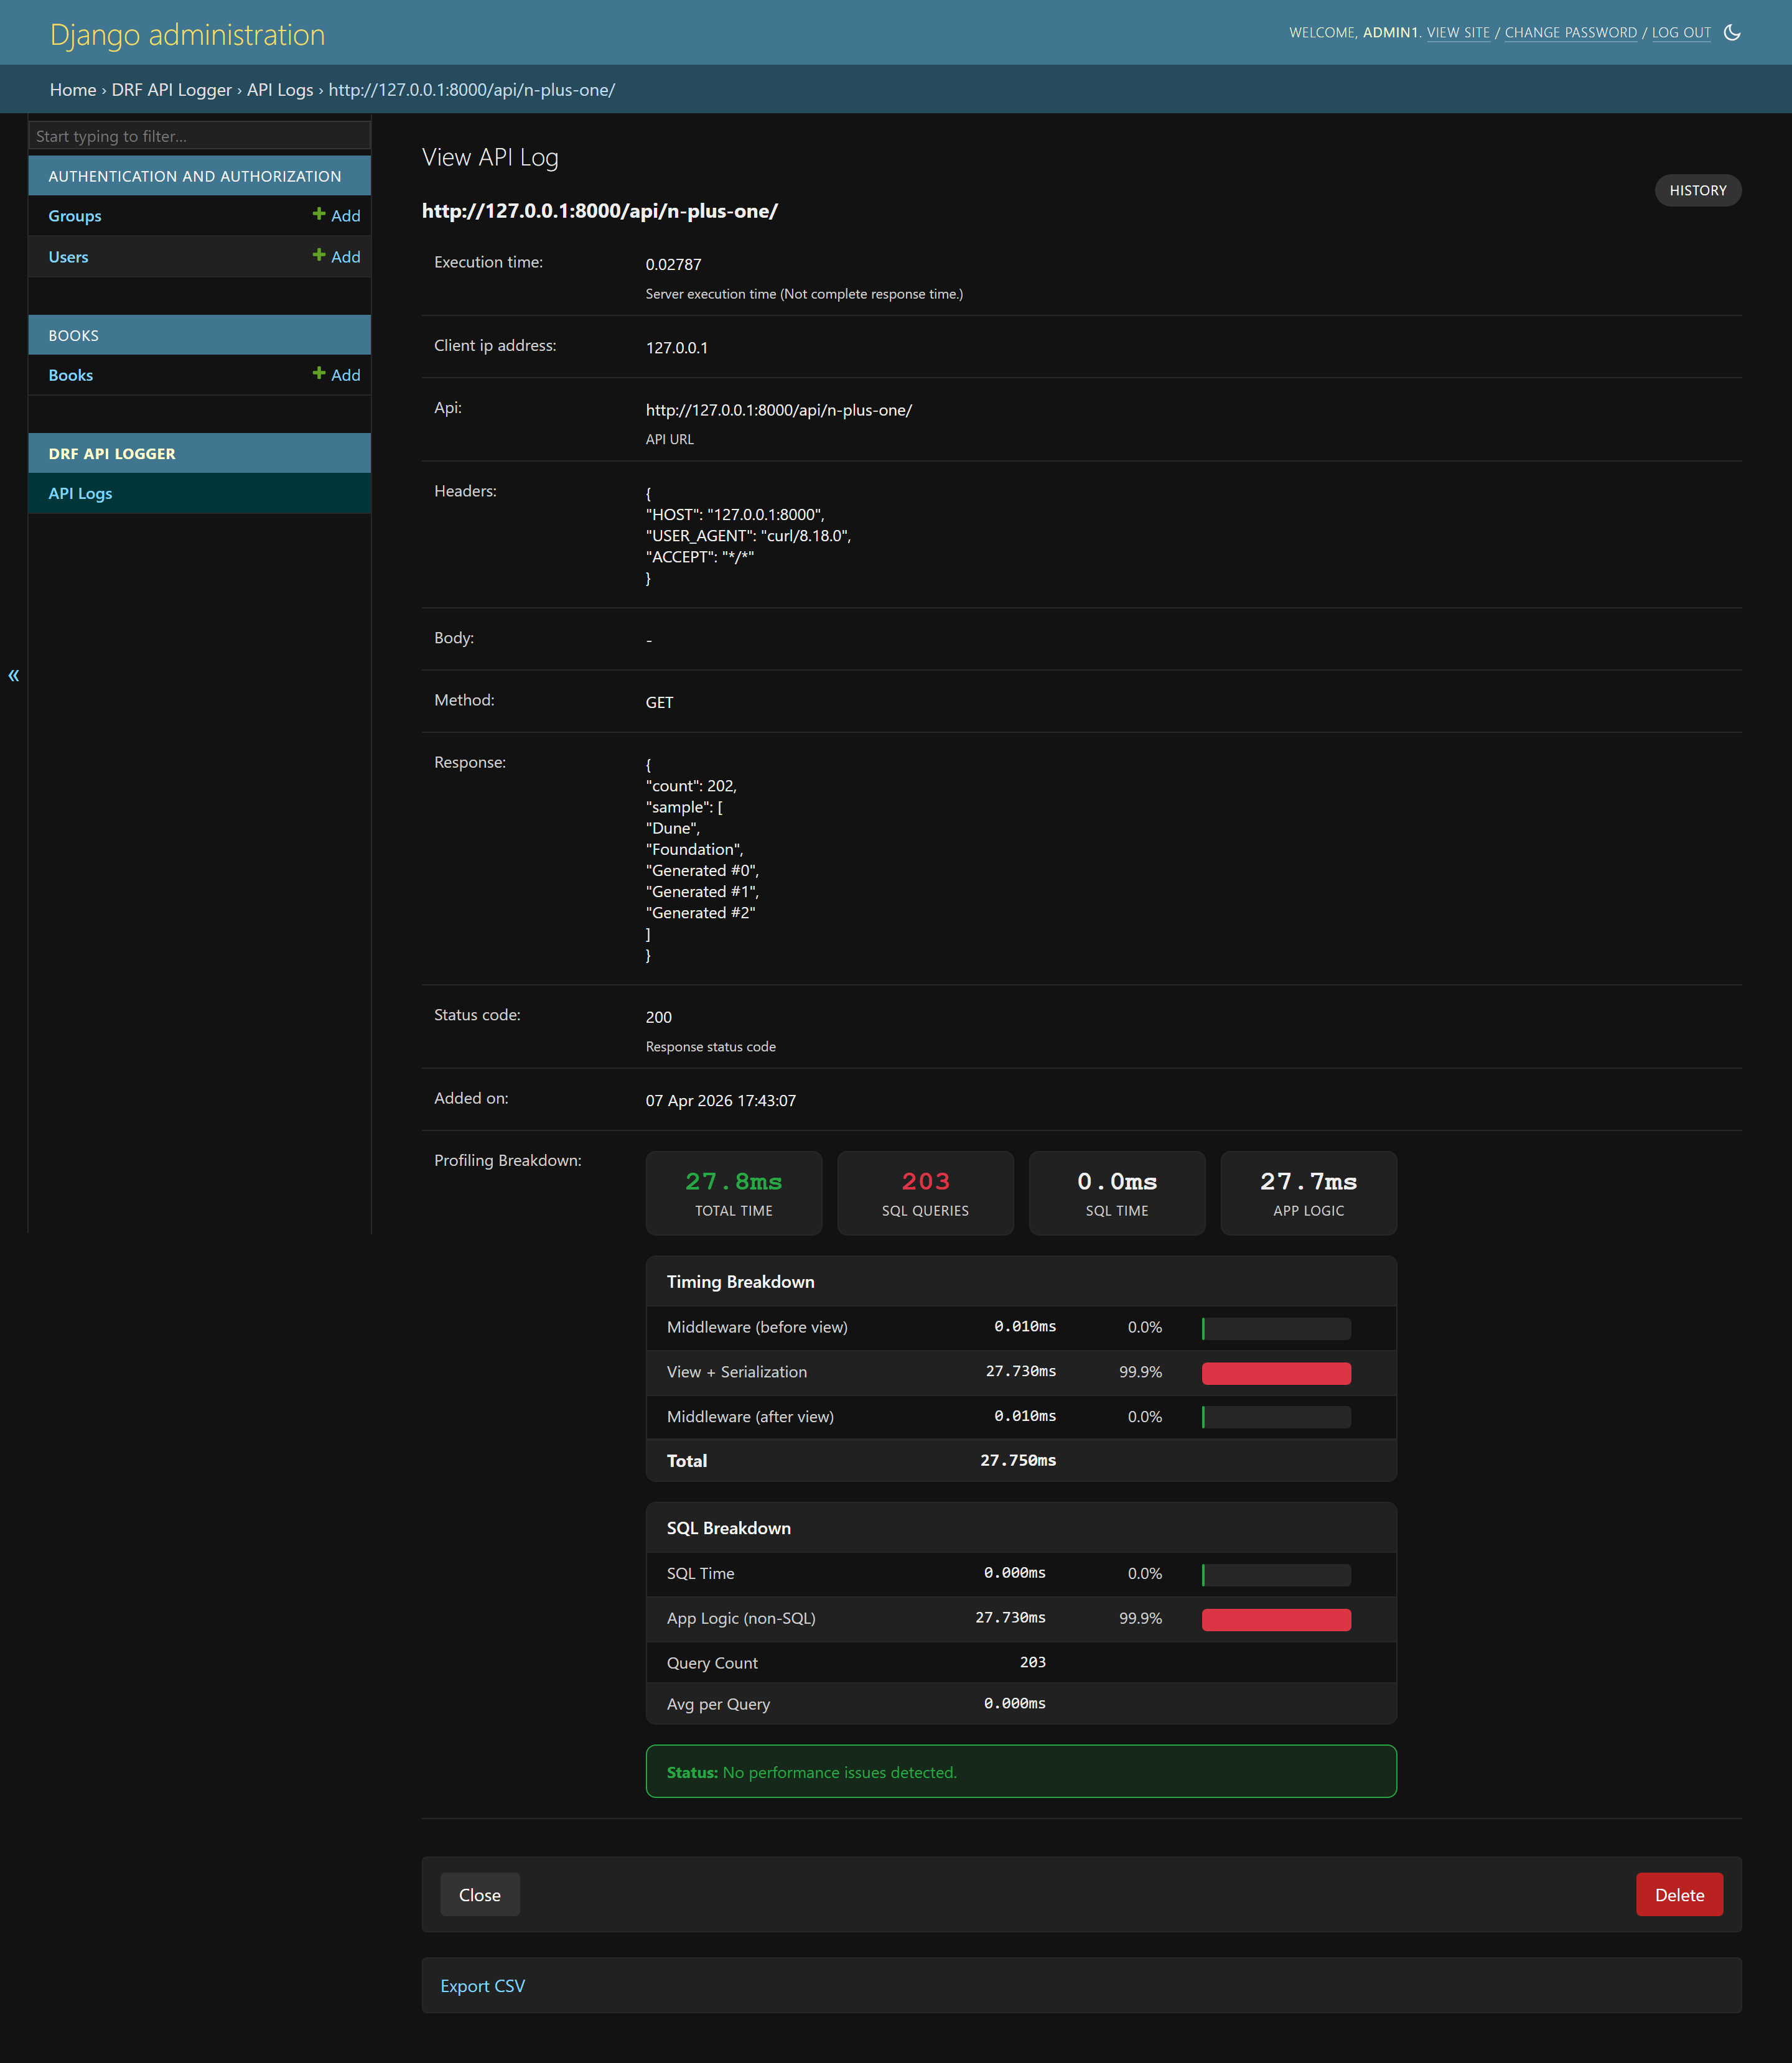Click the Change Password link
This screenshot has height=2063, width=1792.
tap(1570, 33)
